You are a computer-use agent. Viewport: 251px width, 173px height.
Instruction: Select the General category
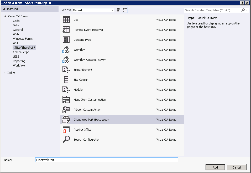tap(18, 30)
